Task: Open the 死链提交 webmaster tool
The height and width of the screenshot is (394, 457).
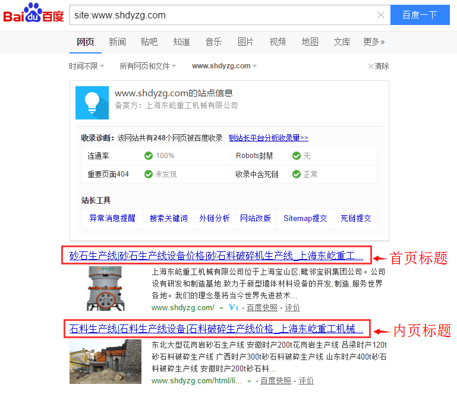Action: (356, 218)
